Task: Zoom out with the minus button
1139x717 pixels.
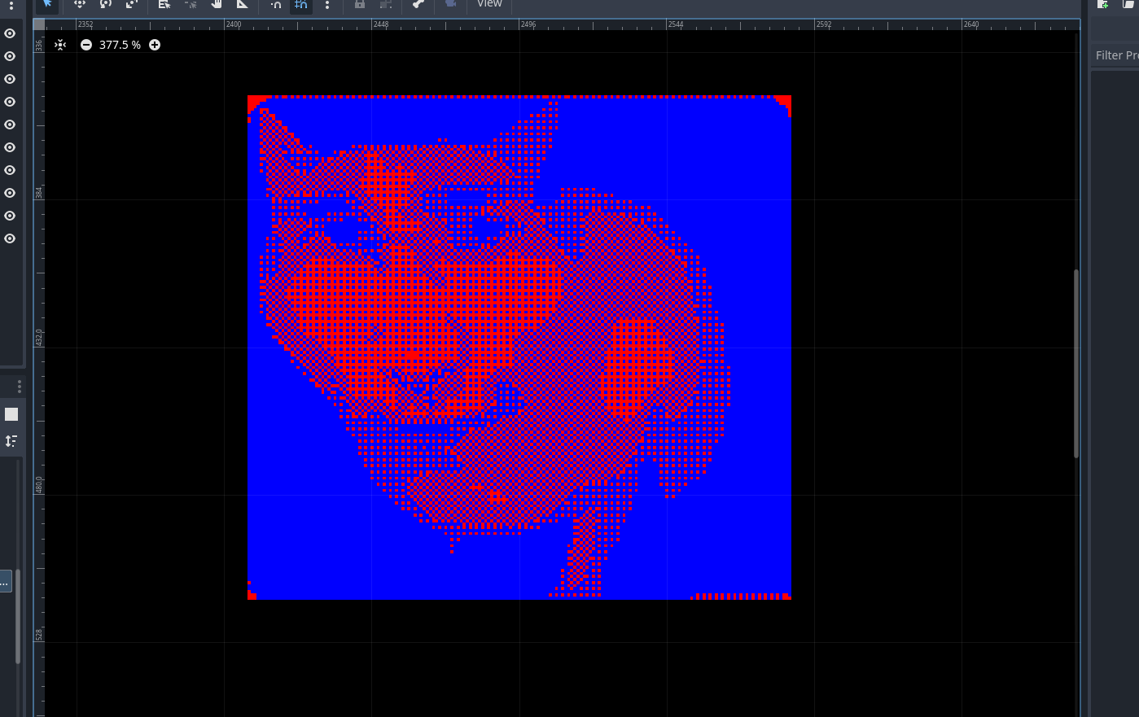Action: pyautogui.click(x=86, y=45)
